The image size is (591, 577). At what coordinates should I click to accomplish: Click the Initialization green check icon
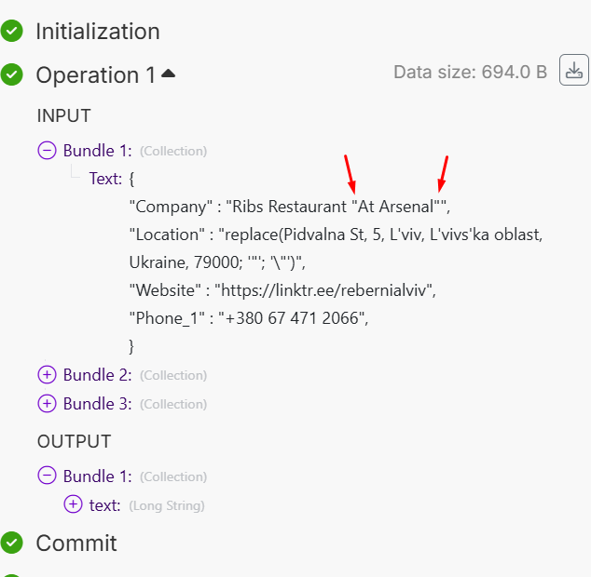coord(12,31)
